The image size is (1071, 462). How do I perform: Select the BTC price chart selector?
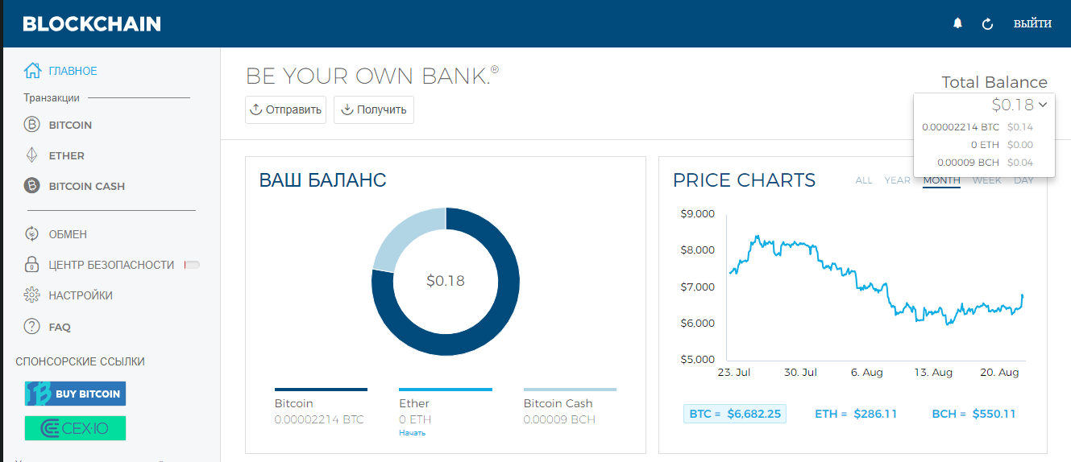click(734, 414)
